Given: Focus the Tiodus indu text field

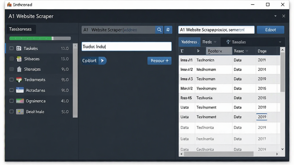Looking at the screenshot, I should pyautogui.click(x=127, y=46).
